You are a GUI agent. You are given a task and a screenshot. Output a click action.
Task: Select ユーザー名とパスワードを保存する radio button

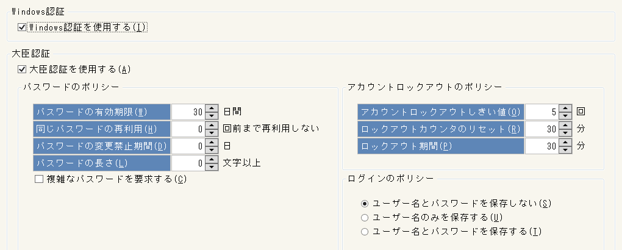[x=365, y=231]
